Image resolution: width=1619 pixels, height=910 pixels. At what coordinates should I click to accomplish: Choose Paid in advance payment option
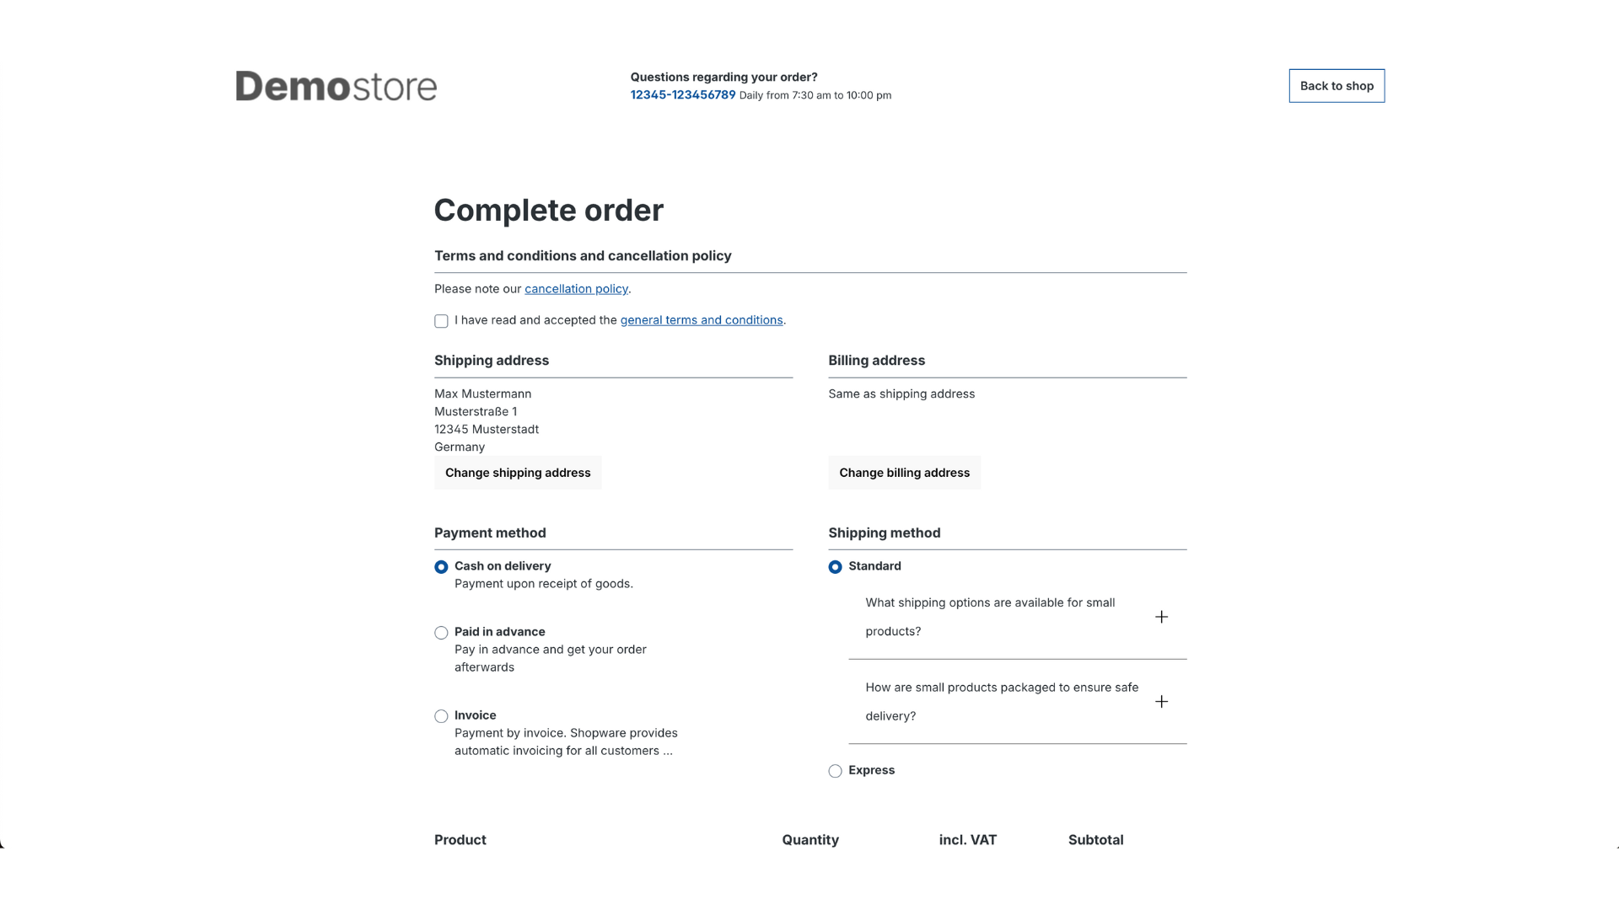point(441,633)
